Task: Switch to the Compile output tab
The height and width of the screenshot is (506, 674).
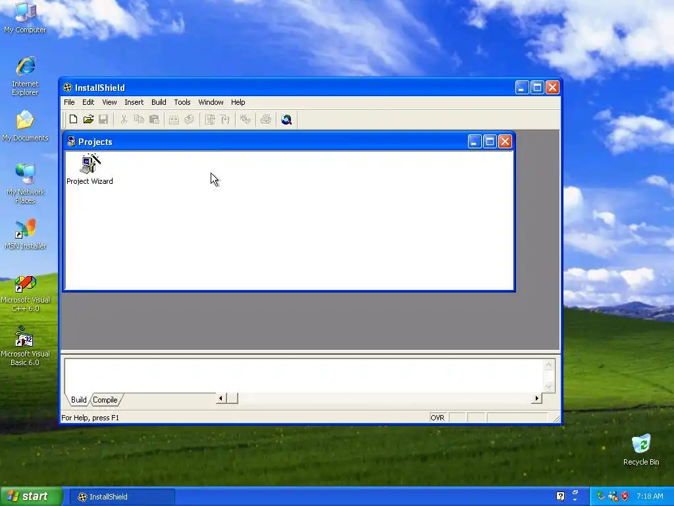Action: [x=105, y=400]
